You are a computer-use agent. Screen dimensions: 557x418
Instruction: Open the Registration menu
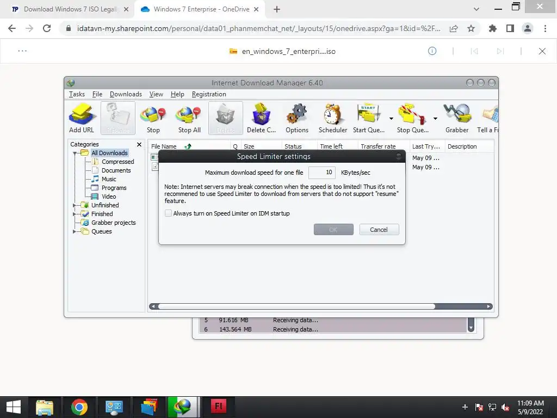[209, 94]
